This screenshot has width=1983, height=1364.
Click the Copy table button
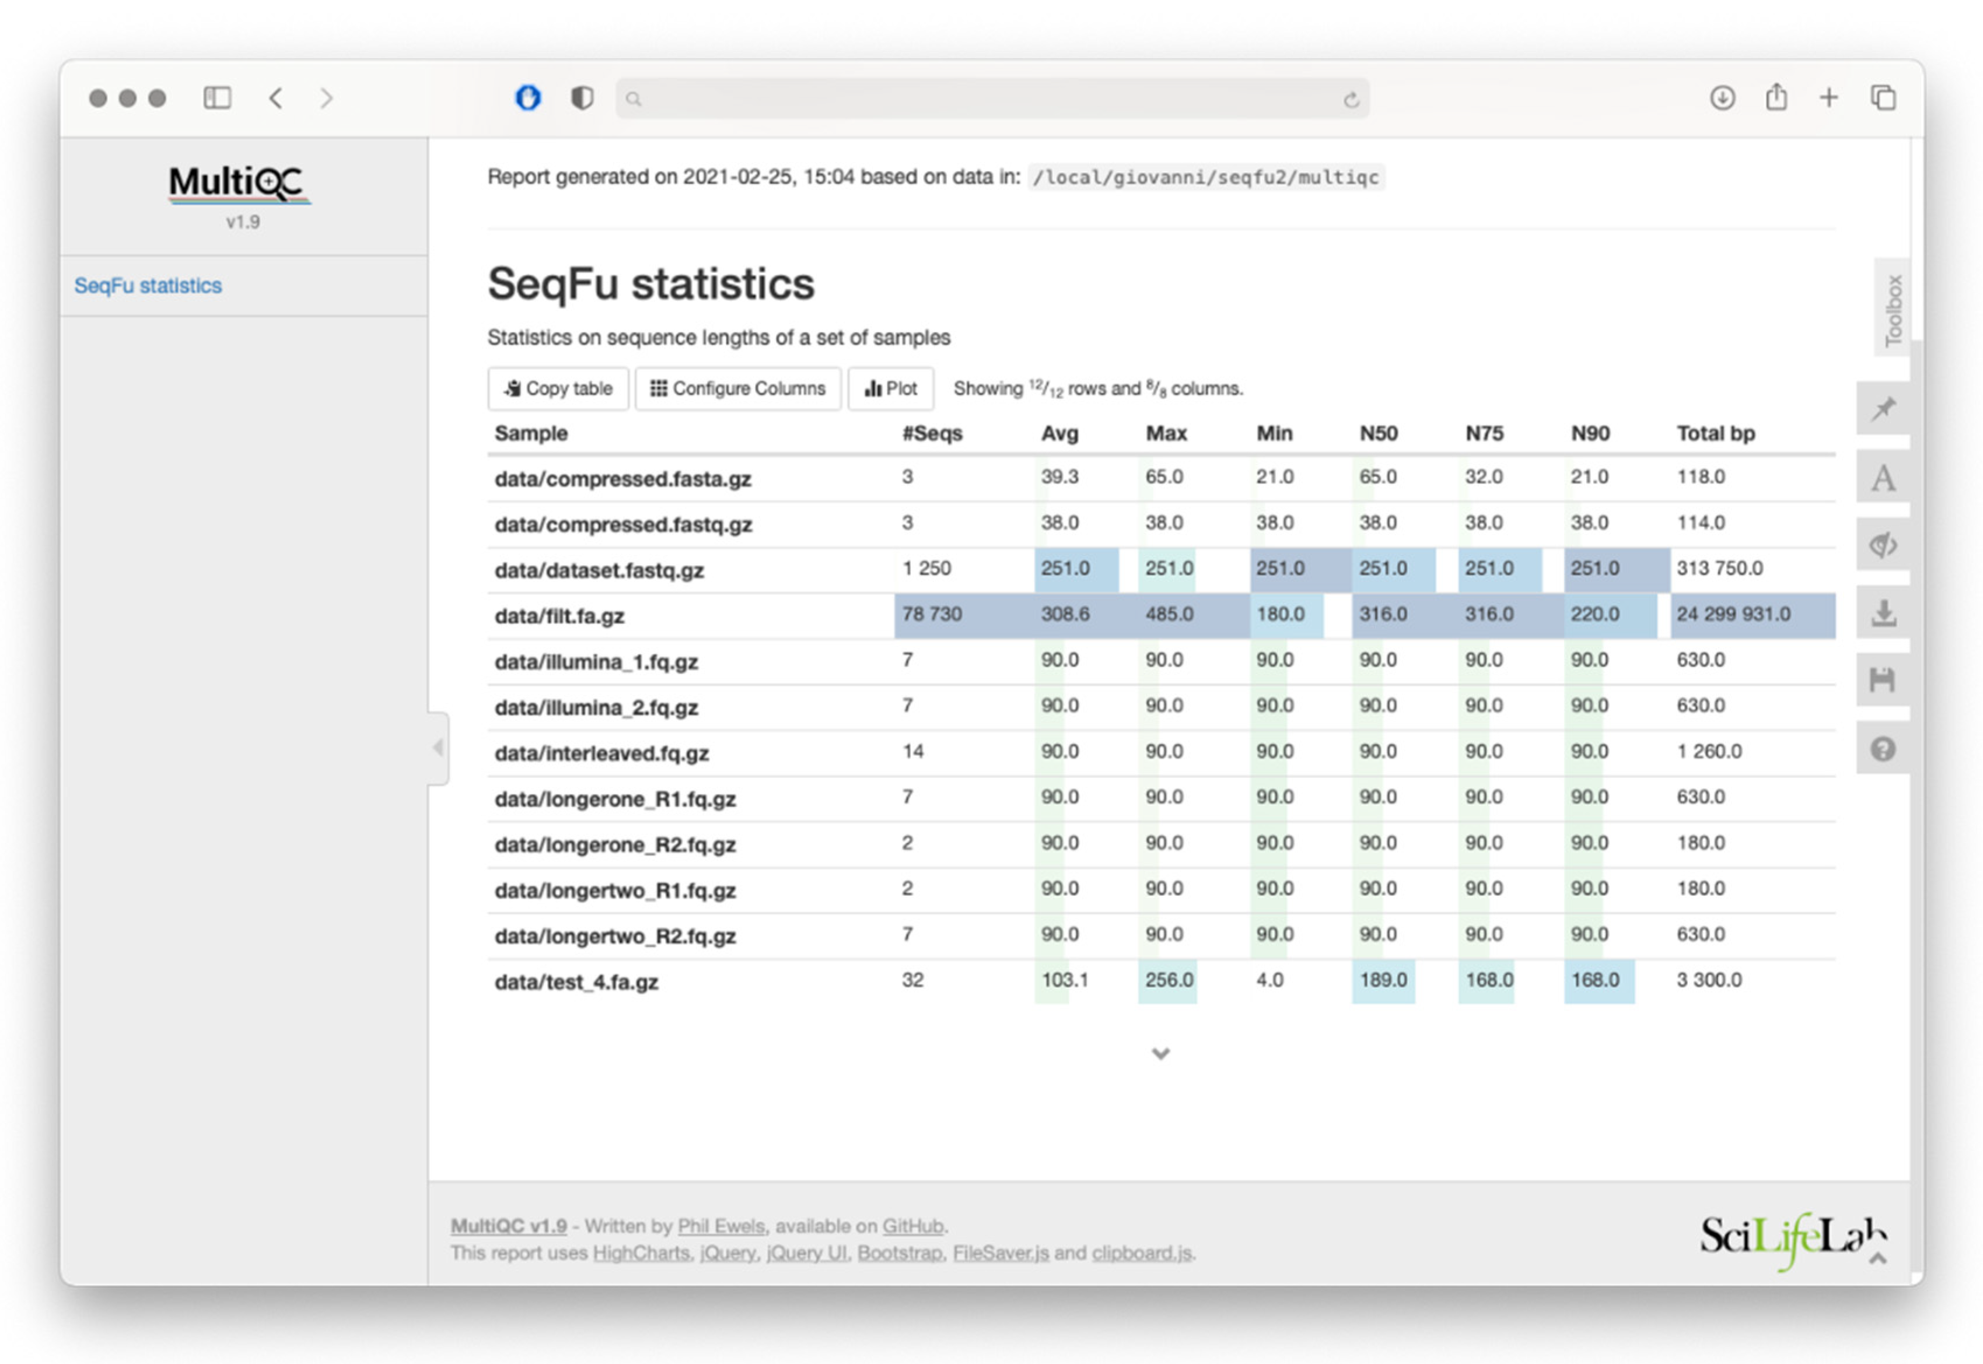point(558,388)
